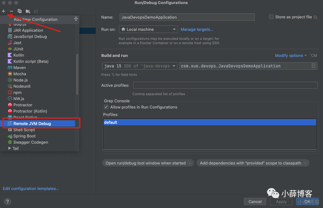Click the Shell Script icon
The height and width of the screenshot is (208, 323).
coord(10,130)
